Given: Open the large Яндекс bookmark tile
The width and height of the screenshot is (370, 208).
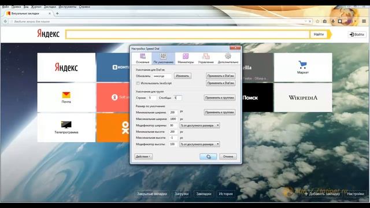Looking at the screenshot, I should [x=66, y=67].
